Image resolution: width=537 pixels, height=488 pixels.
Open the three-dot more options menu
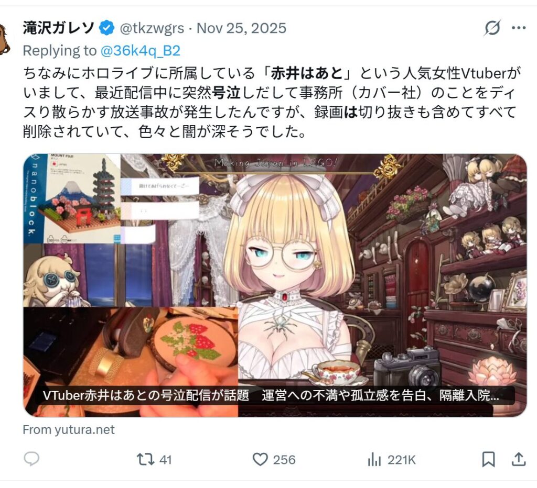click(x=519, y=28)
